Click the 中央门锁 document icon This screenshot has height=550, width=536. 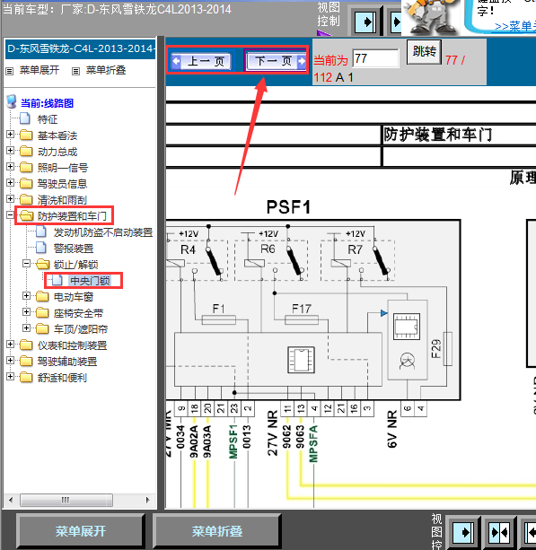(x=57, y=280)
